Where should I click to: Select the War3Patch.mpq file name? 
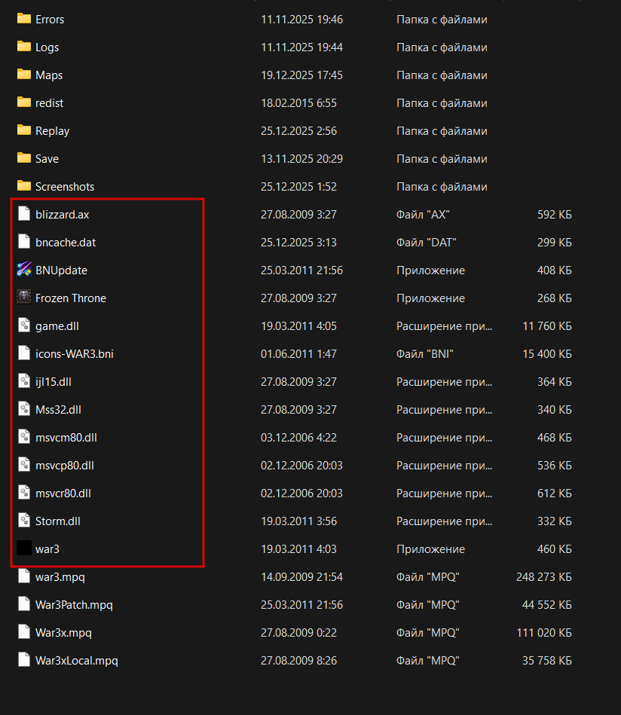[74, 605]
